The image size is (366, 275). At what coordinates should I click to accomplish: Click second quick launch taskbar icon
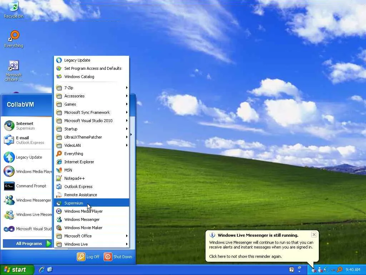click(50, 269)
